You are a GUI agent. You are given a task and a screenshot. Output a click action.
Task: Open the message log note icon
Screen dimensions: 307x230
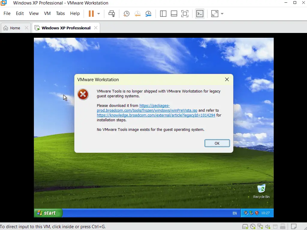[294, 226]
